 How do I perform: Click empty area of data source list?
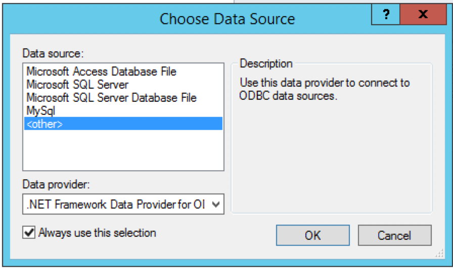[123, 150]
